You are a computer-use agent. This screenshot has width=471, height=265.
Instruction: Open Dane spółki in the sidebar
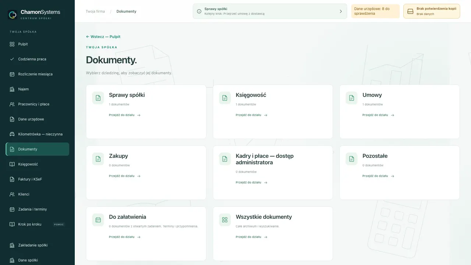(38, 260)
